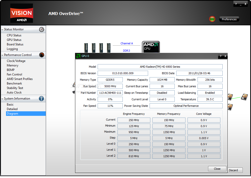Click the third memory module in diagram
Image resolution: width=251 pixels, height=178 pixels.
coord(101,48)
